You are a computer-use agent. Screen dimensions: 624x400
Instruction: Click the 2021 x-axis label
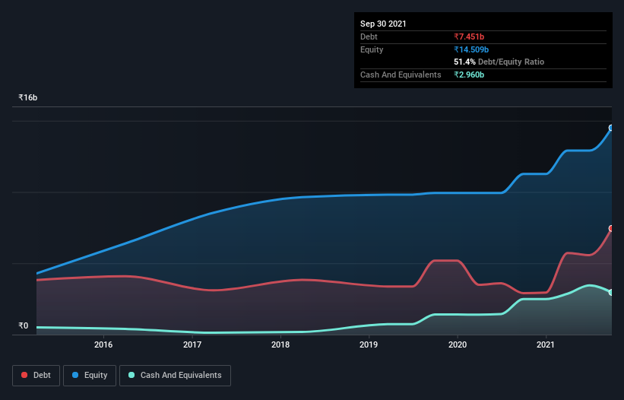(x=546, y=344)
